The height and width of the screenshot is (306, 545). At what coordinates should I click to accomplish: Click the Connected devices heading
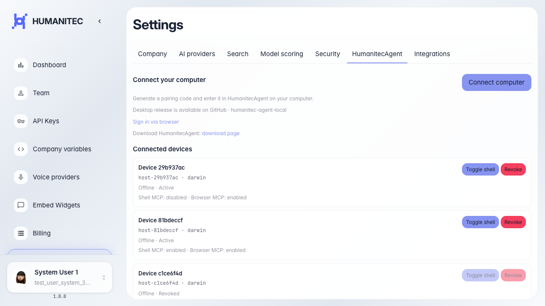(162, 149)
